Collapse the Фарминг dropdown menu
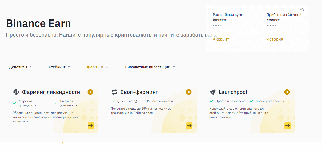 click(97, 67)
